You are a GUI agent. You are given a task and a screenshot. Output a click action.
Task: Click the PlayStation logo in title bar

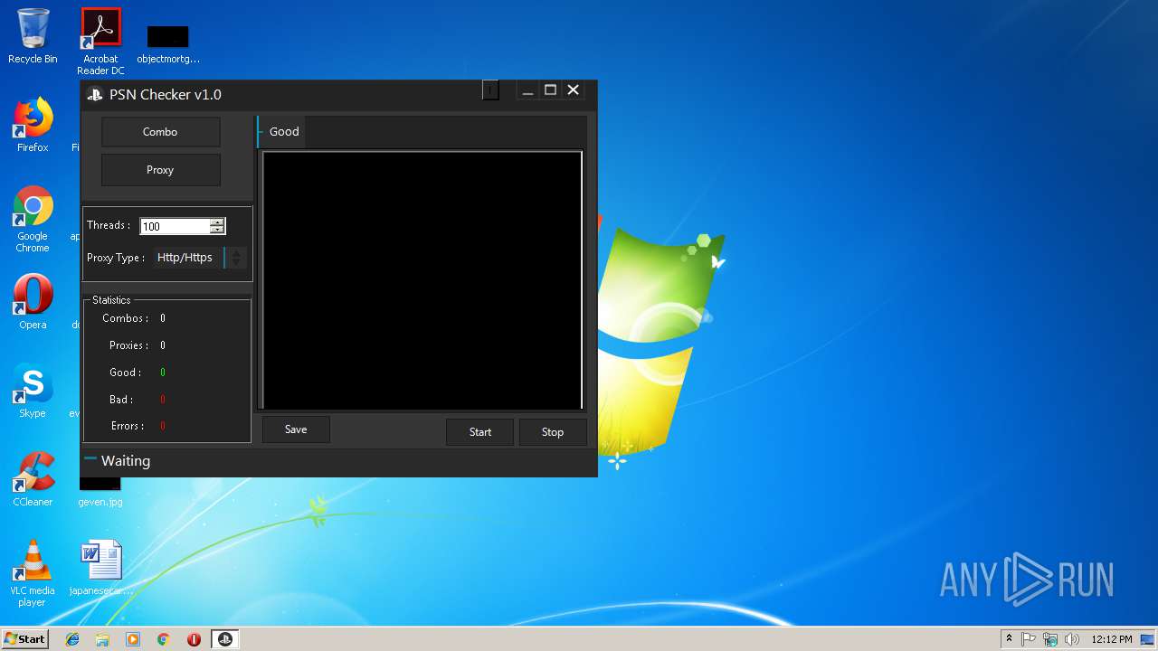pyautogui.click(x=95, y=94)
